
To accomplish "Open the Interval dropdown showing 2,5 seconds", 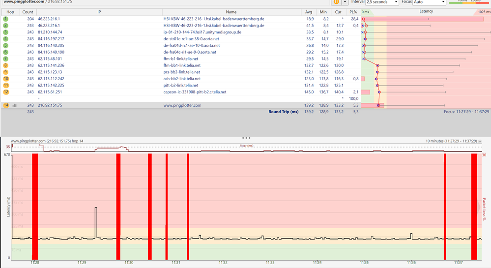I will click(x=382, y=2).
